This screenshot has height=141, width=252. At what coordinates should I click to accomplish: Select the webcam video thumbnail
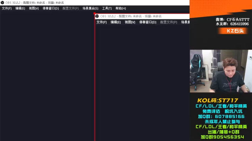[x=221, y=71]
